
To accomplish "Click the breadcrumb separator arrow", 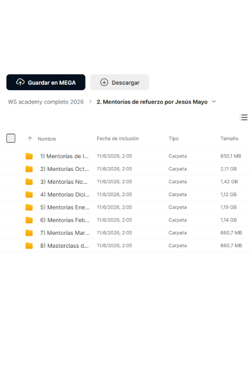I will [x=90, y=102].
